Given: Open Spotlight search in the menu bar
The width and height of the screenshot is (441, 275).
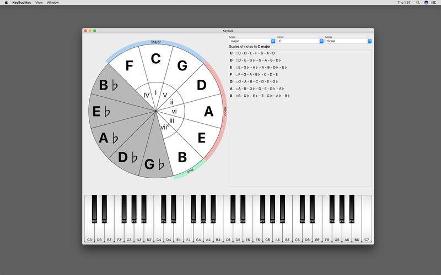Looking at the screenshot, I should 417,3.
